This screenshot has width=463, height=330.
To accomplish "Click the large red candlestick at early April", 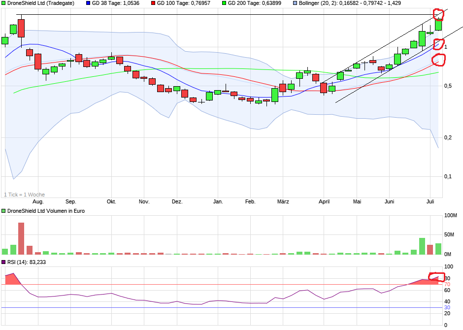I will click(x=324, y=88).
